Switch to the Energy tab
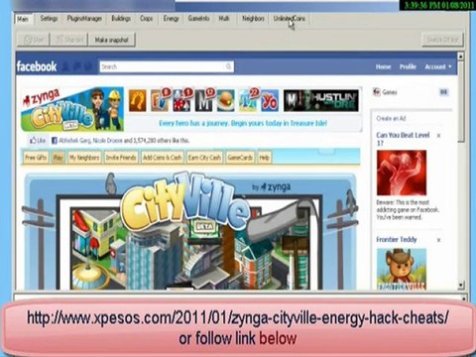 tap(172, 19)
